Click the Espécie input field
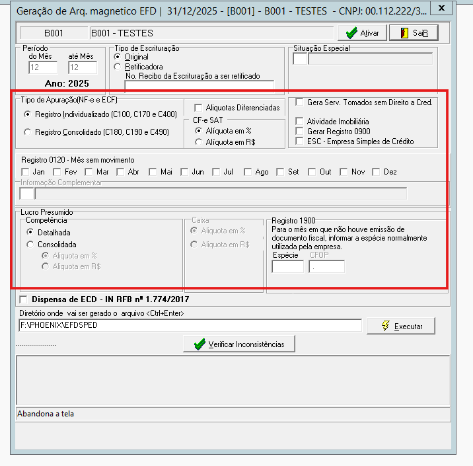Image resolution: width=473 pixels, height=466 pixels. coord(287,267)
